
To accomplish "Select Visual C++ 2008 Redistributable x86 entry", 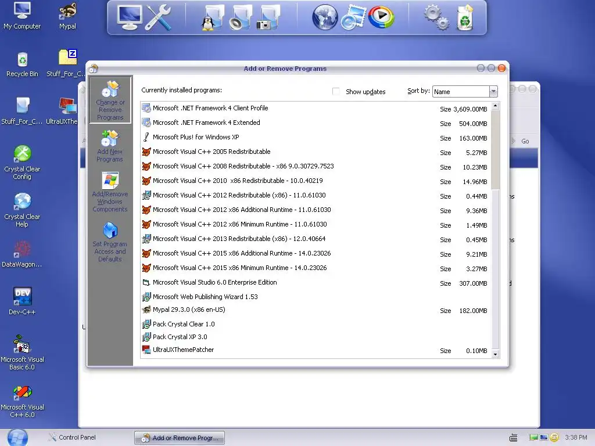I will click(x=316, y=167).
